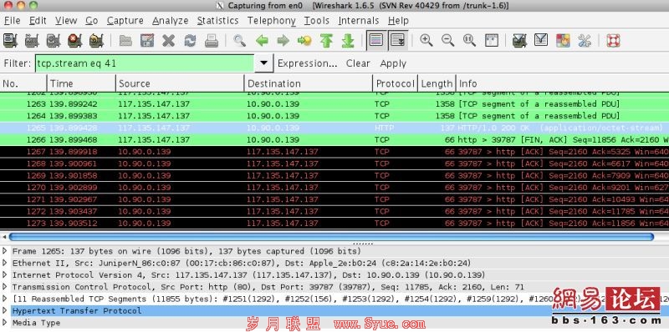This screenshot has height=332, width=669.
Task: Find a packet magnifier icon
Action: (240, 41)
